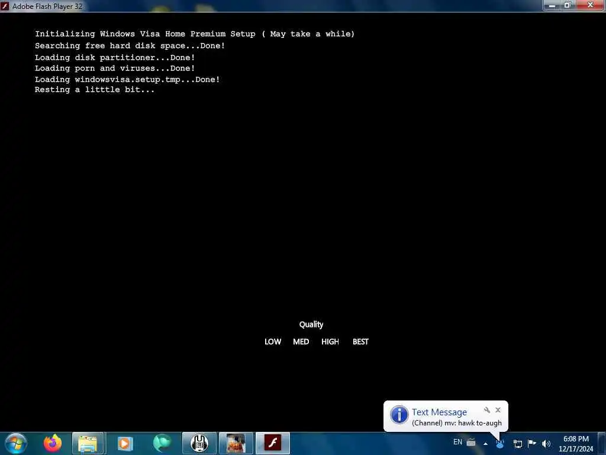This screenshot has height=455, width=606.
Task: Click the blue chat app tray icon
Action: pos(499,443)
